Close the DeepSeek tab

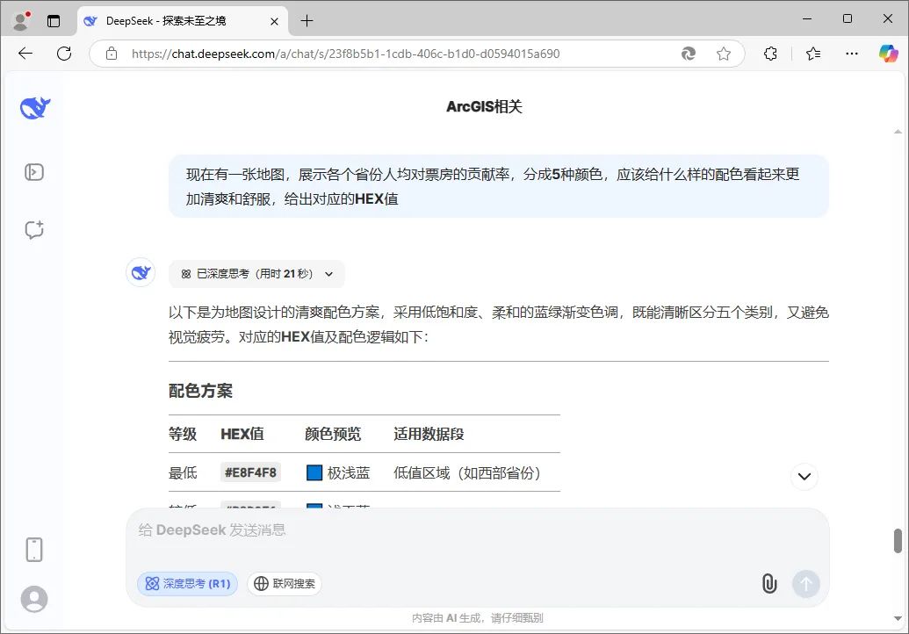274,21
